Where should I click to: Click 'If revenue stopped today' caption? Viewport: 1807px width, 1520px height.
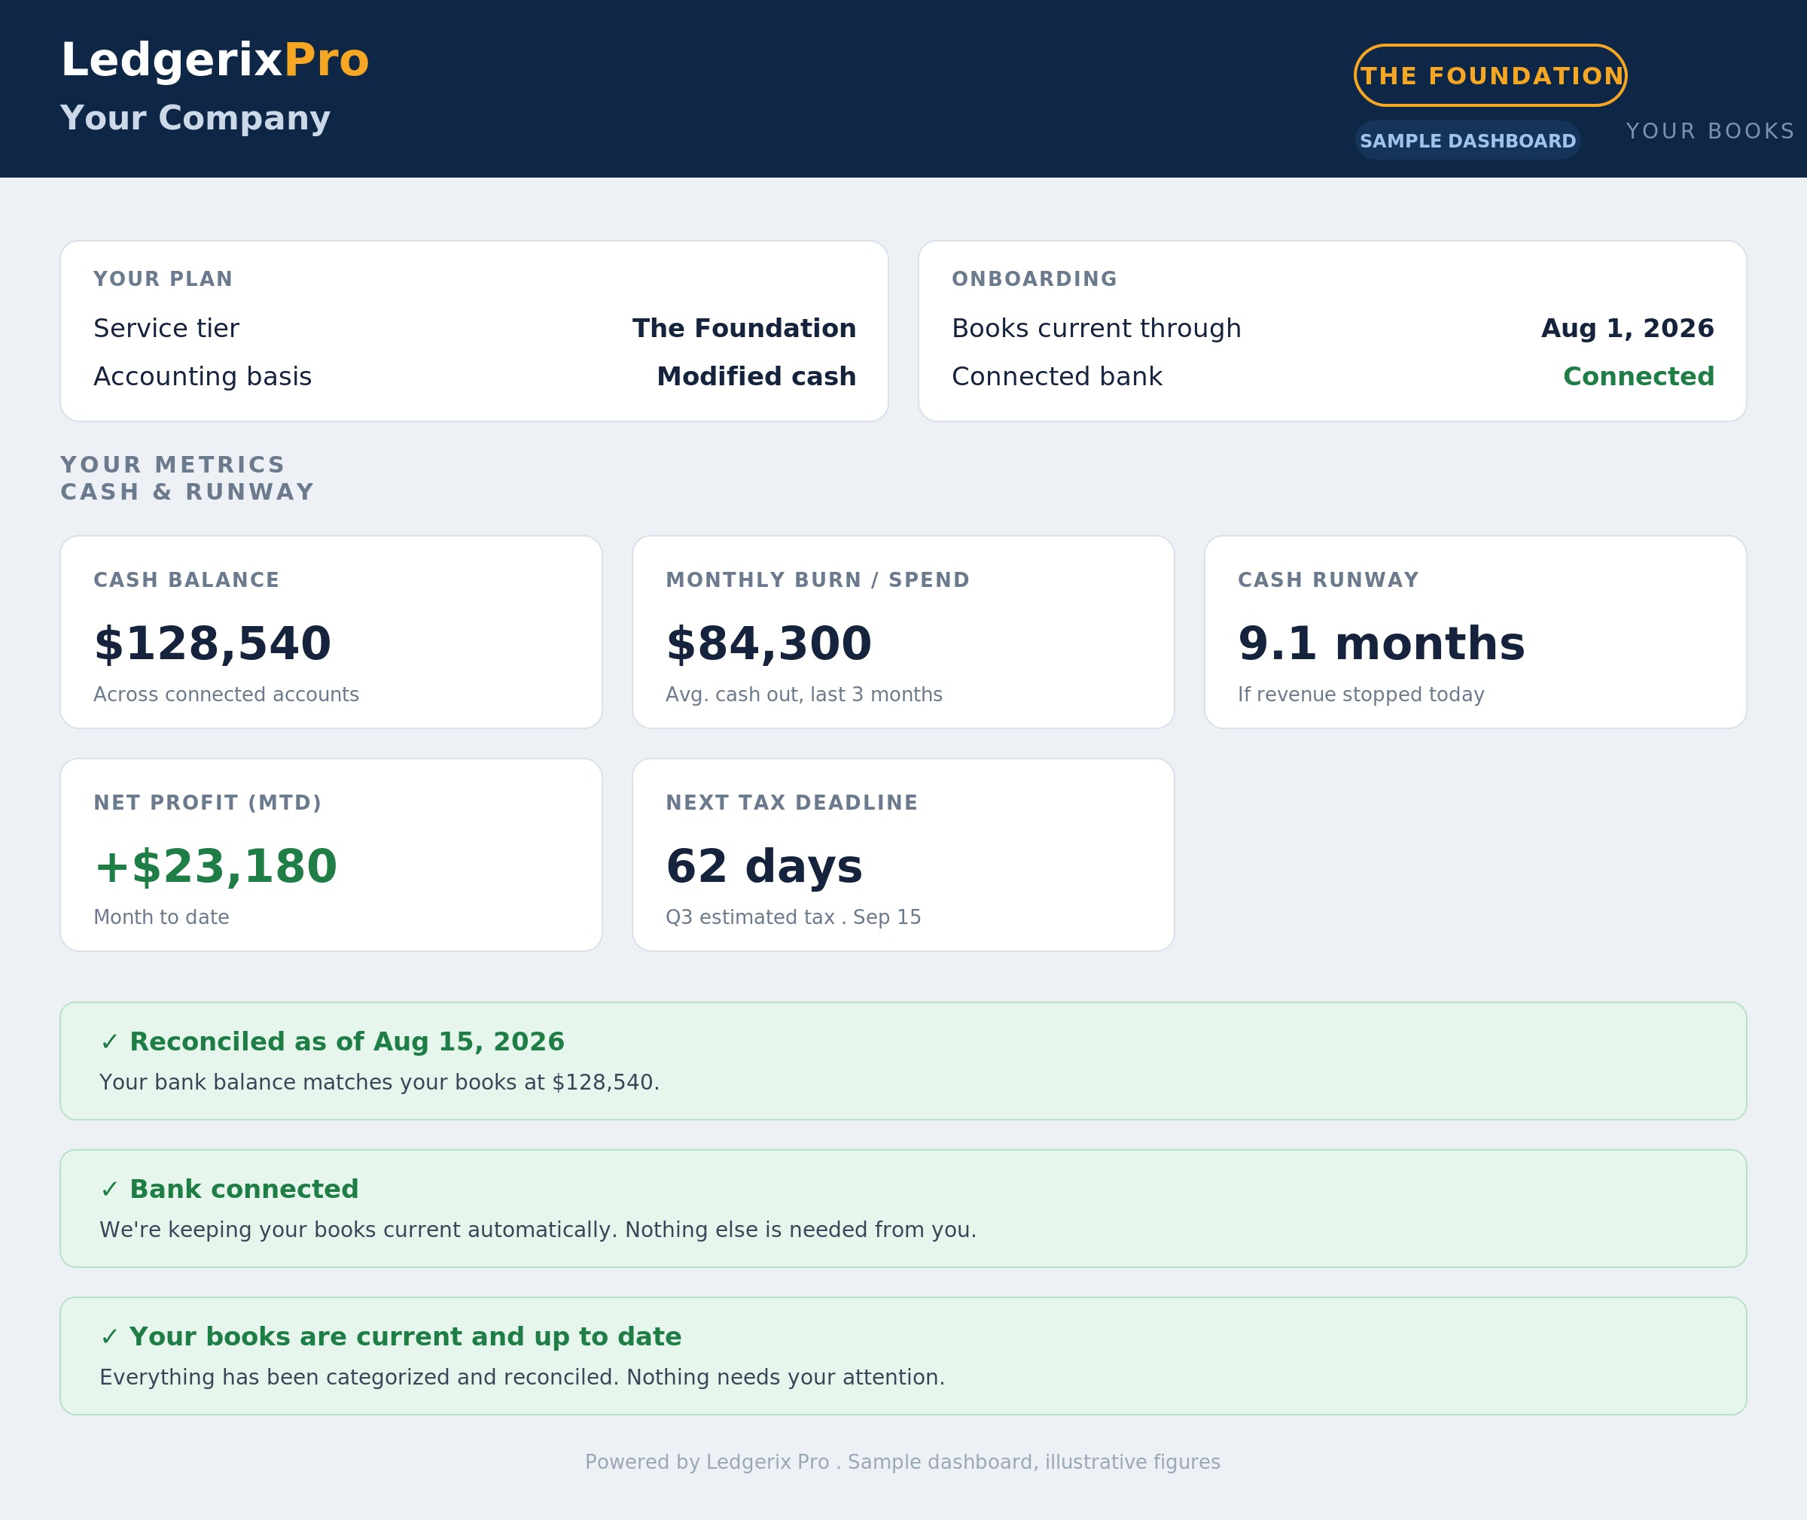coord(1361,695)
